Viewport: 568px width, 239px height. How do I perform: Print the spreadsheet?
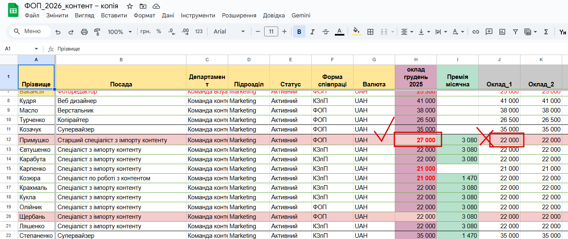(84, 32)
